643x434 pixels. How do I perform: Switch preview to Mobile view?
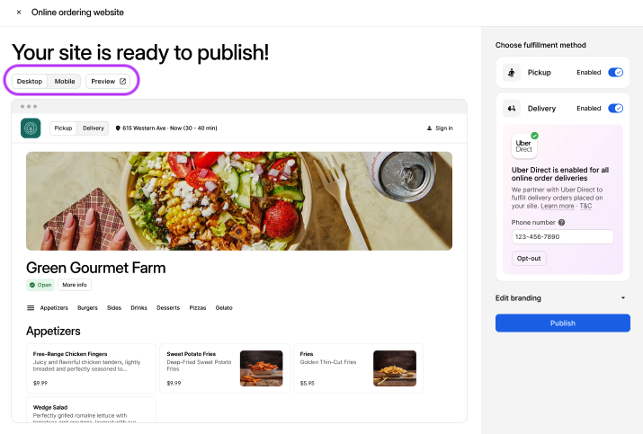(65, 81)
